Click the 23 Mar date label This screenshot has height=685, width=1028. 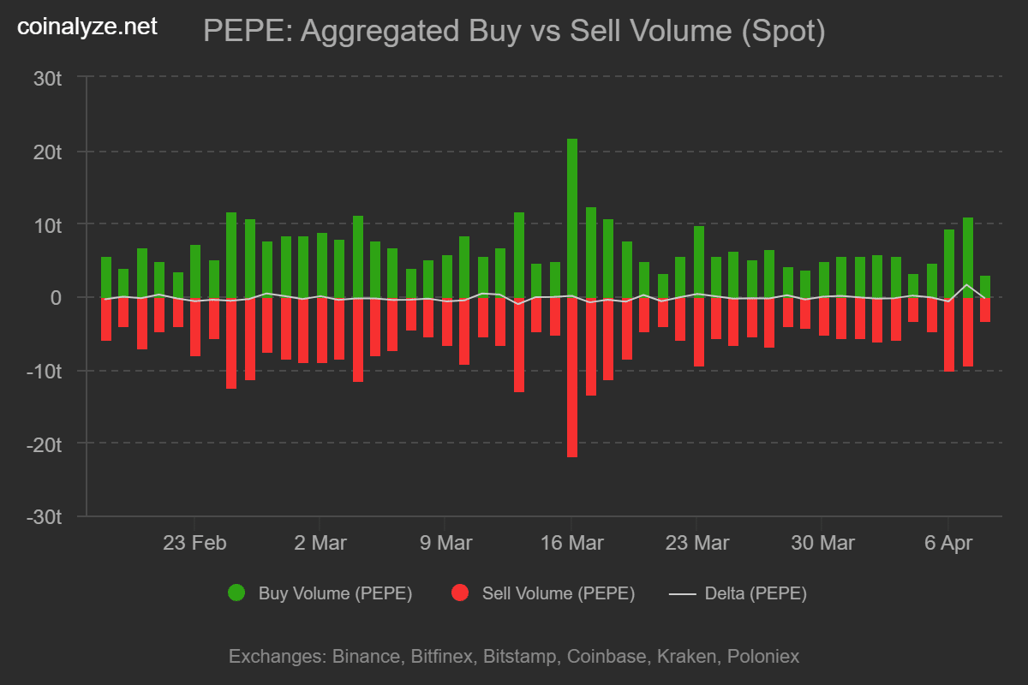696,543
